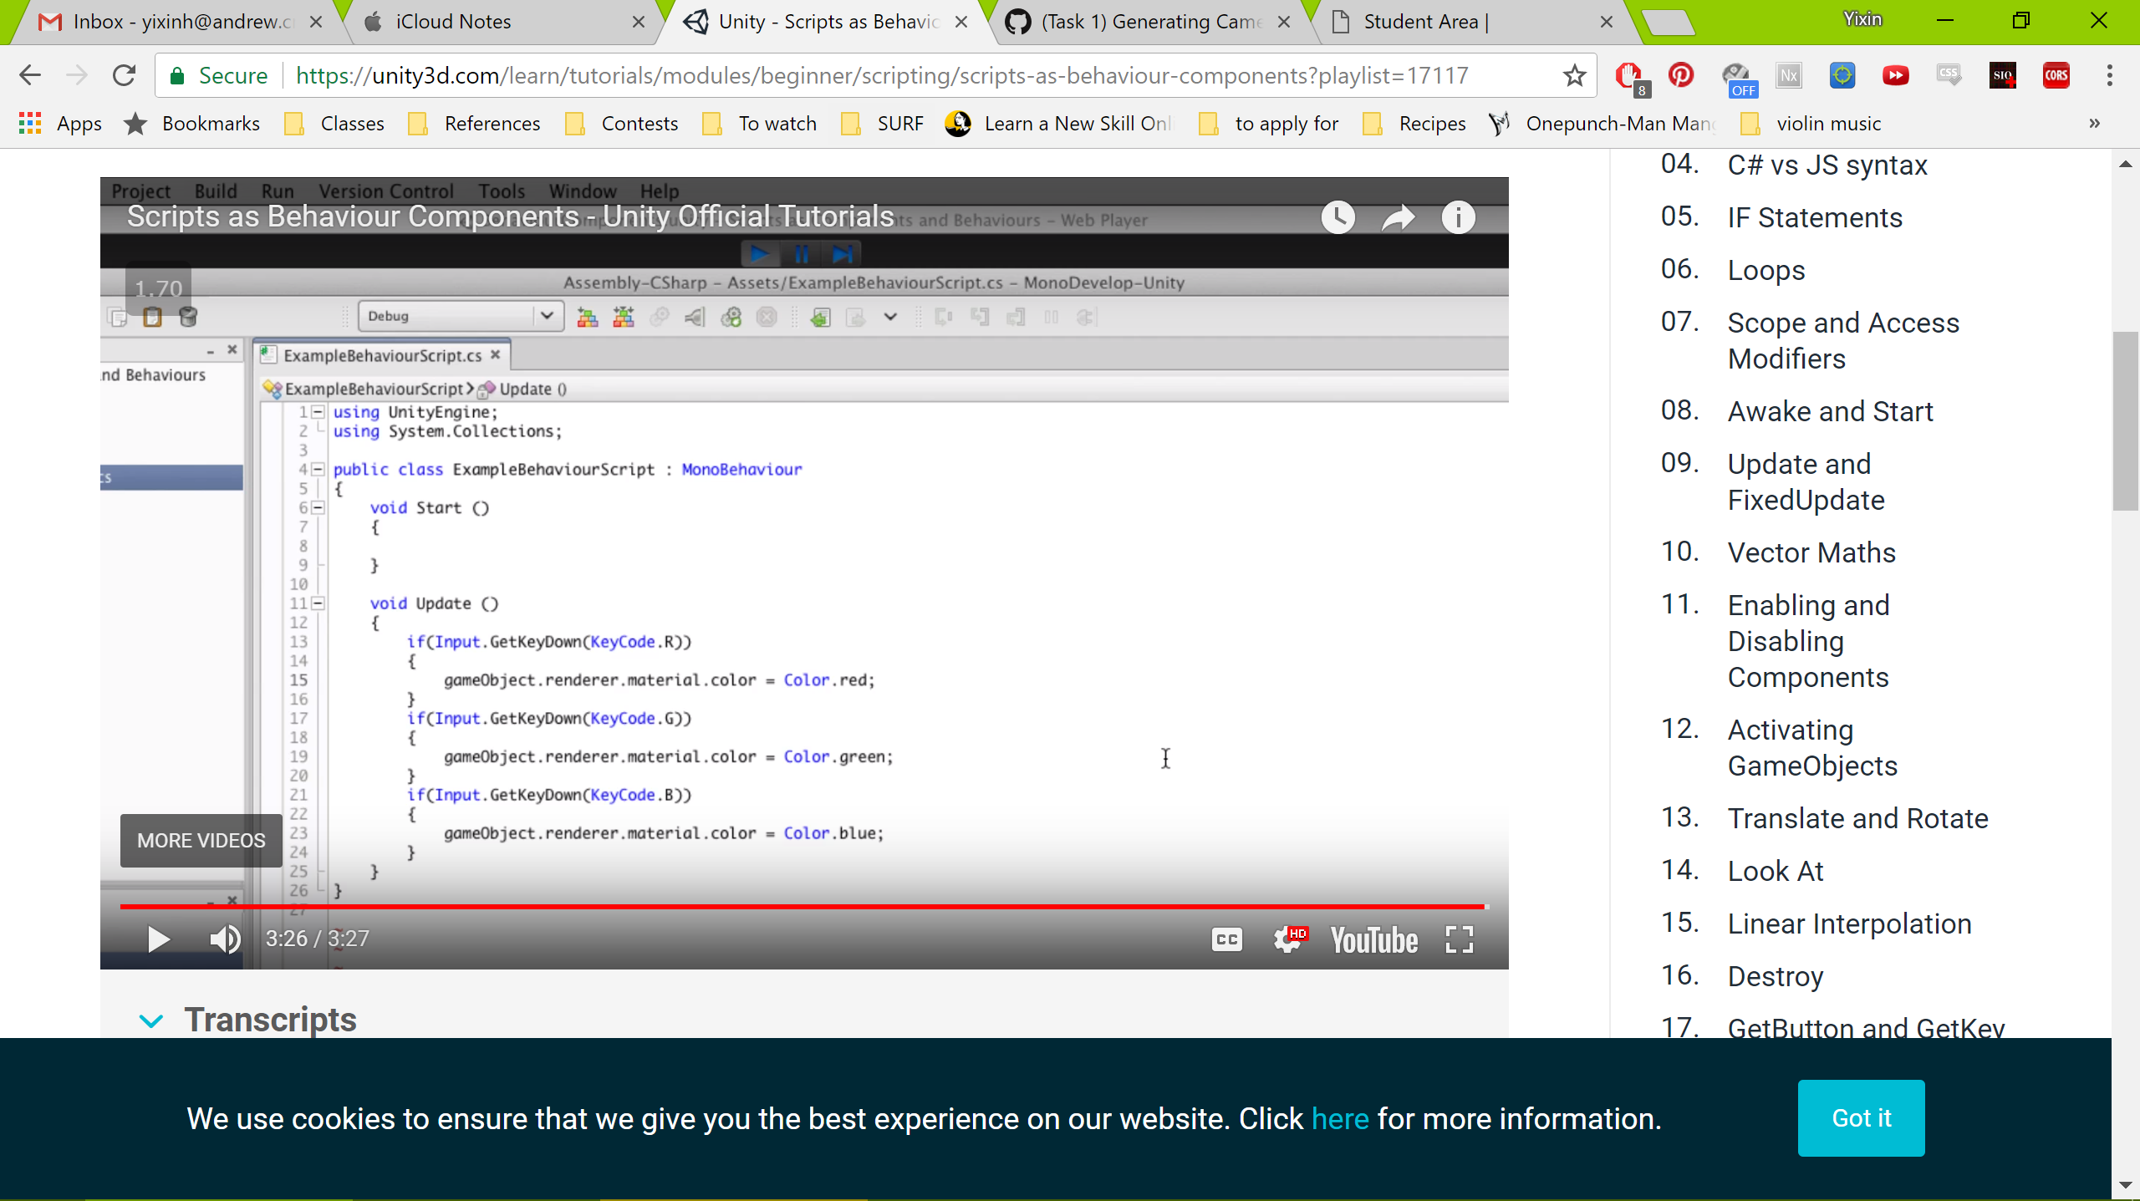Open Contests bookmark folder
Image resolution: width=2140 pixels, height=1201 pixels.
621,124
